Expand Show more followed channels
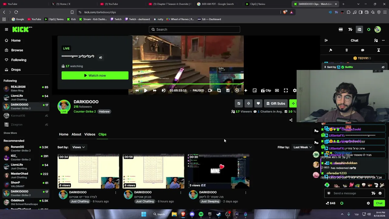This screenshot has width=389, height=219. (x=10, y=133)
